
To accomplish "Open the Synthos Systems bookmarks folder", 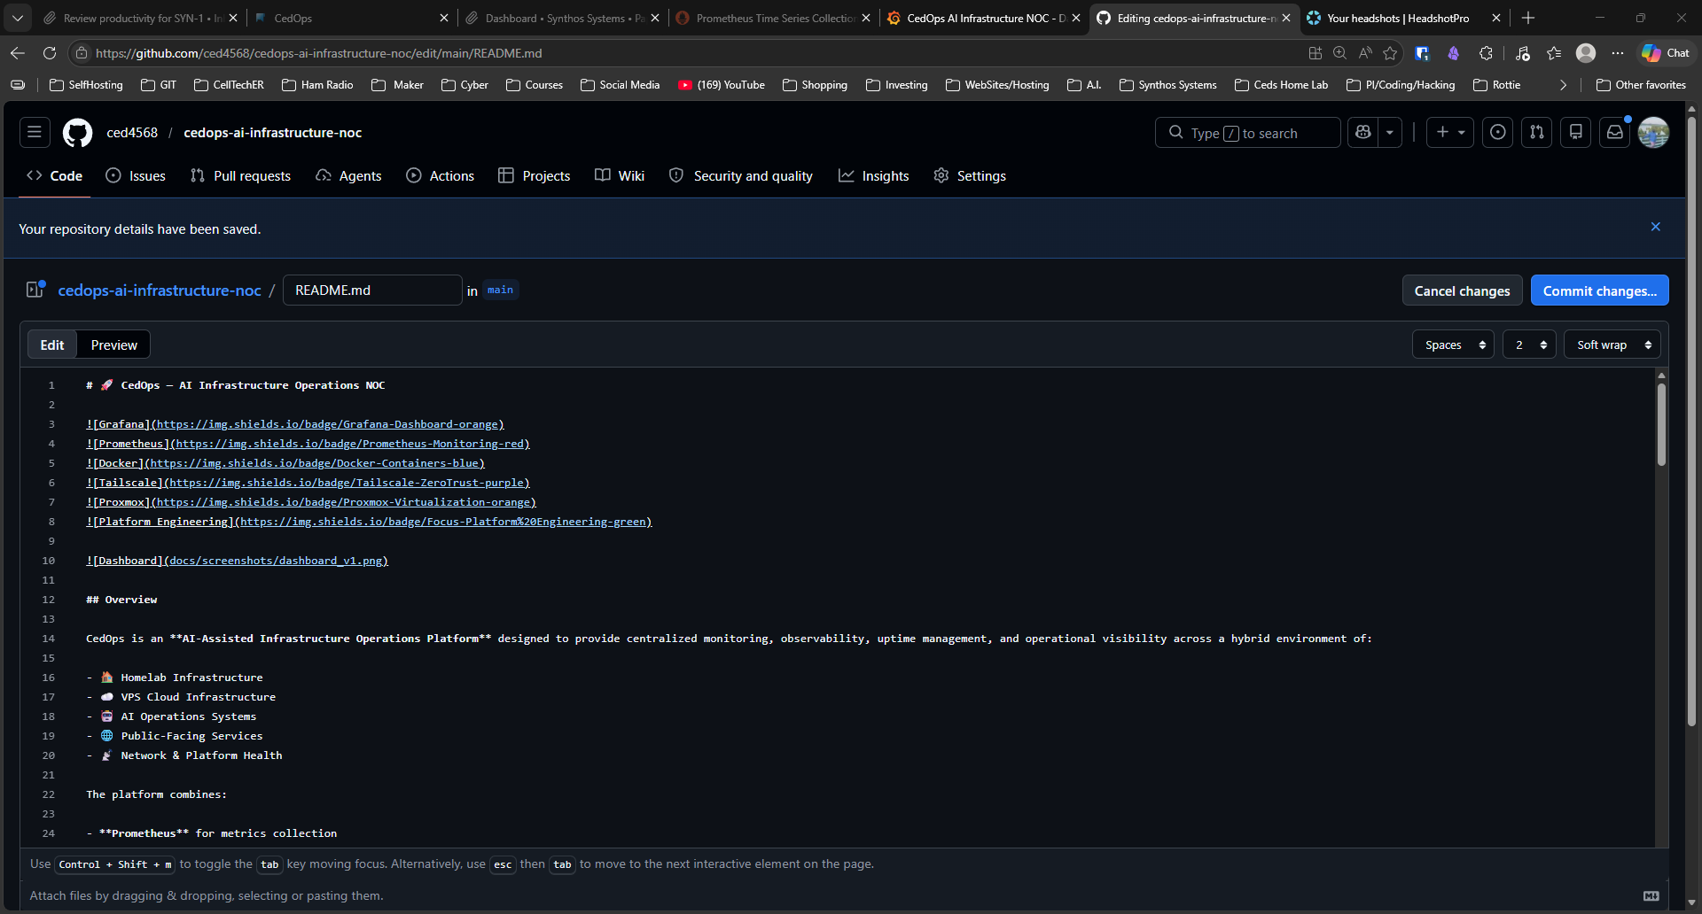I will (1167, 85).
